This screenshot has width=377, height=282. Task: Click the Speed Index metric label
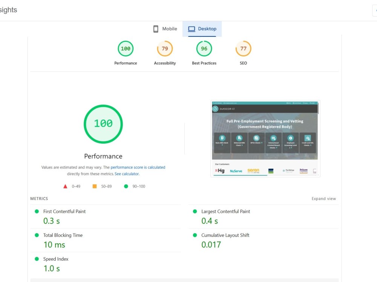point(56,259)
